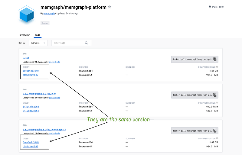Open dockerbuda link under 2.8.0-memgraph2.8.0-lab2.6.0 tag
The image size is (242, 155).
54,98
